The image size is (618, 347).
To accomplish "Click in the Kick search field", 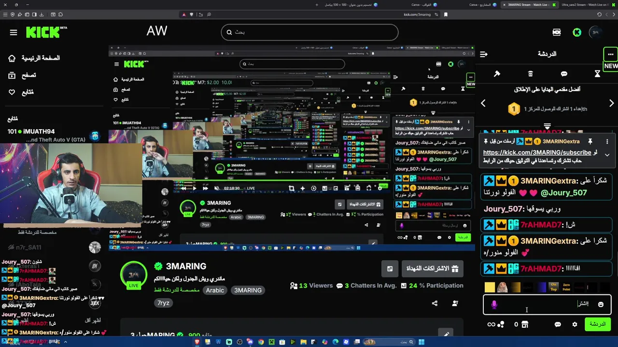I will tap(309, 32).
